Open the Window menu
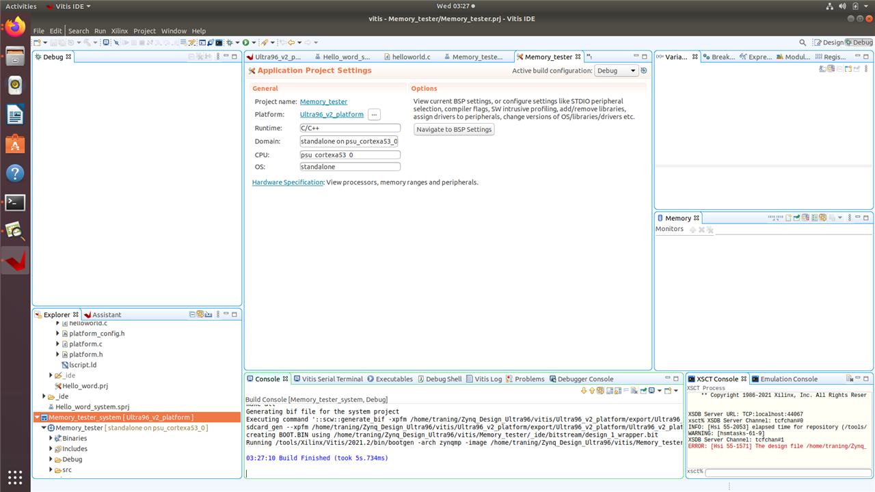The width and height of the screenshot is (875, 492). [x=174, y=31]
